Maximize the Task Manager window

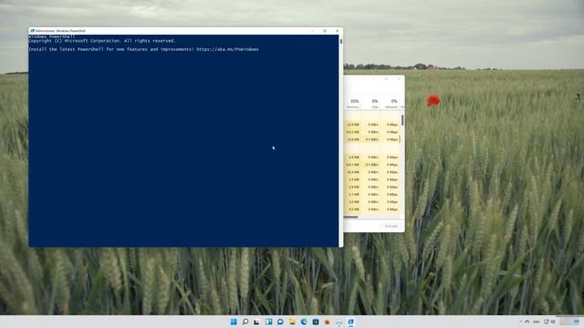pos(386,79)
